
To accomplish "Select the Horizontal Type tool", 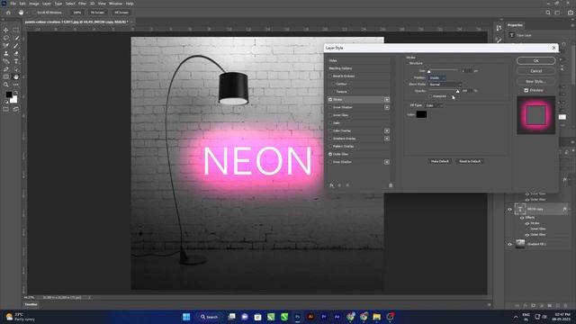I will pos(16,61).
